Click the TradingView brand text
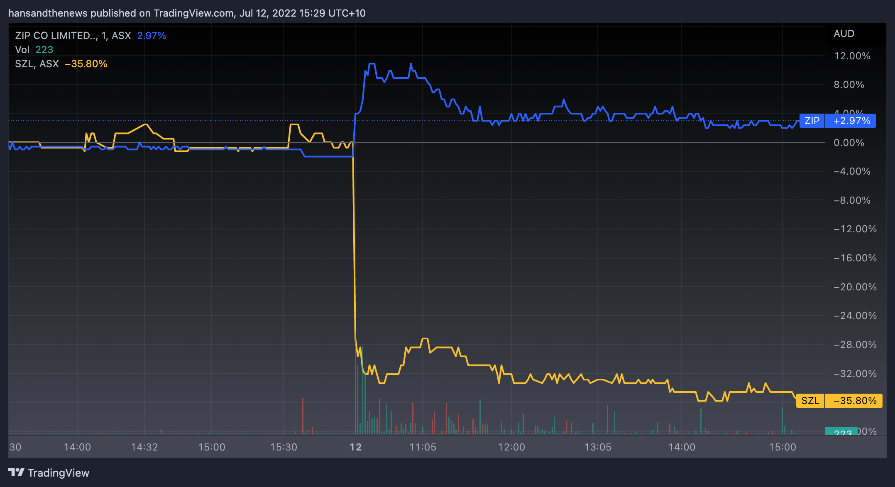This screenshot has height=487, width=895. 58,473
